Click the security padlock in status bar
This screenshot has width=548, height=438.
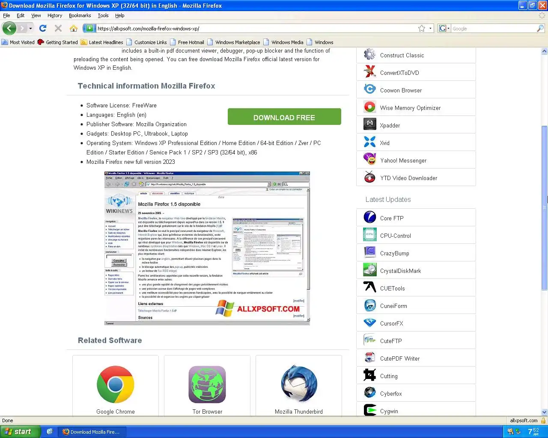(x=543, y=420)
